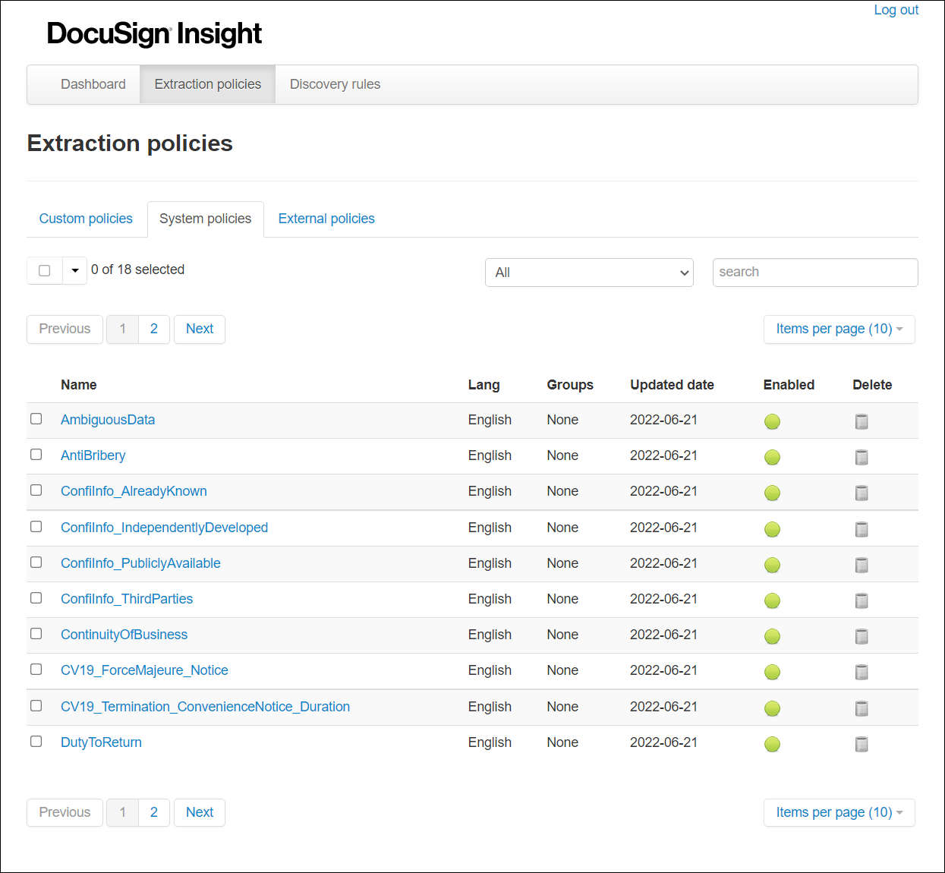Open the Discovery rules tab
Viewport: 945px width, 873px height.
coord(335,84)
